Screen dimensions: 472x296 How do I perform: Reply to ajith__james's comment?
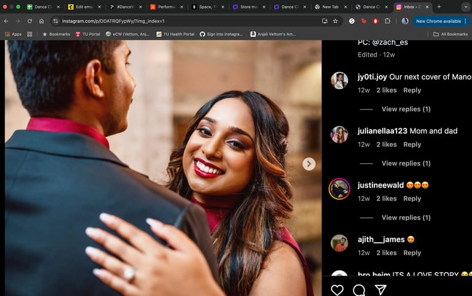tap(412, 252)
